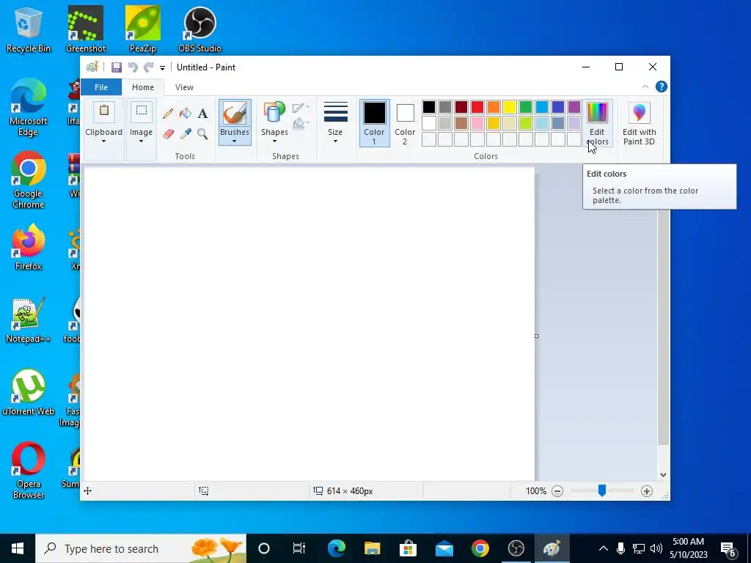Show hidden icons tray chevron
The image size is (751, 563).
pyautogui.click(x=603, y=548)
